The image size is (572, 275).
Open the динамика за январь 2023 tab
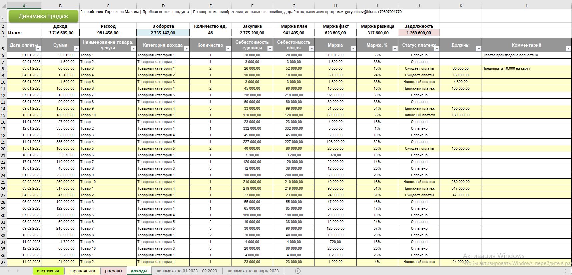pyautogui.click(x=253, y=271)
